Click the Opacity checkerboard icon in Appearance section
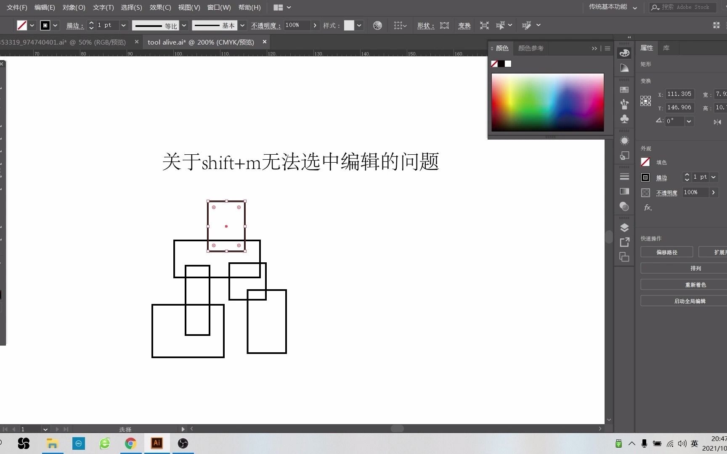The height and width of the screenshot is (454, 727). pyautogui.click(x=645, y=193)
